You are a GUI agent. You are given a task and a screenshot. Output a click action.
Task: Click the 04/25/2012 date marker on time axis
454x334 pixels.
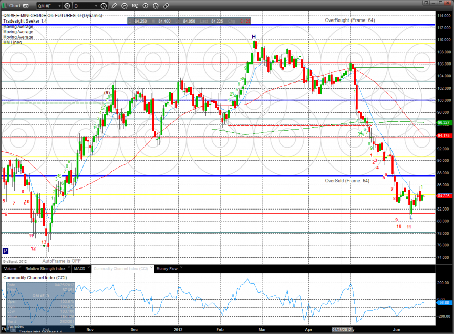tap(341, 329)
